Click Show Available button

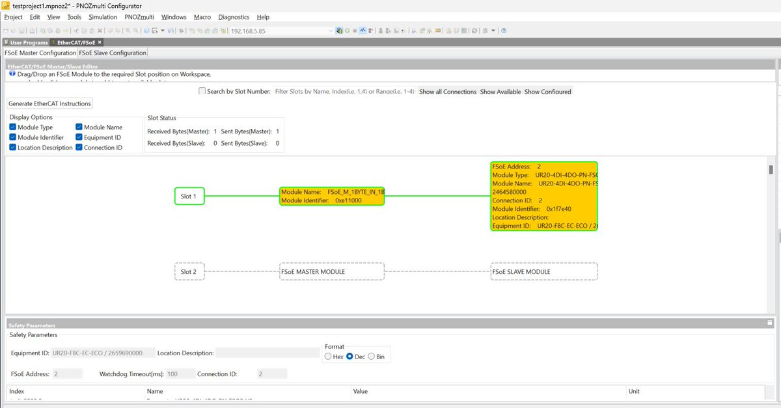(500, 92)
